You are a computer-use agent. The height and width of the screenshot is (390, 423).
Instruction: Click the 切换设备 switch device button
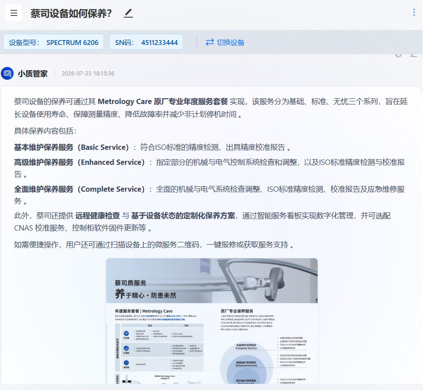click(x=225, y=42)
